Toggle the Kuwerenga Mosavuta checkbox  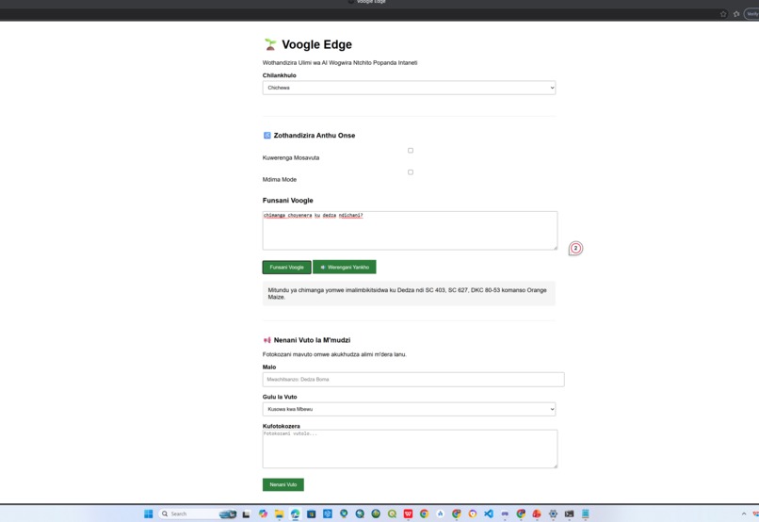411,151
